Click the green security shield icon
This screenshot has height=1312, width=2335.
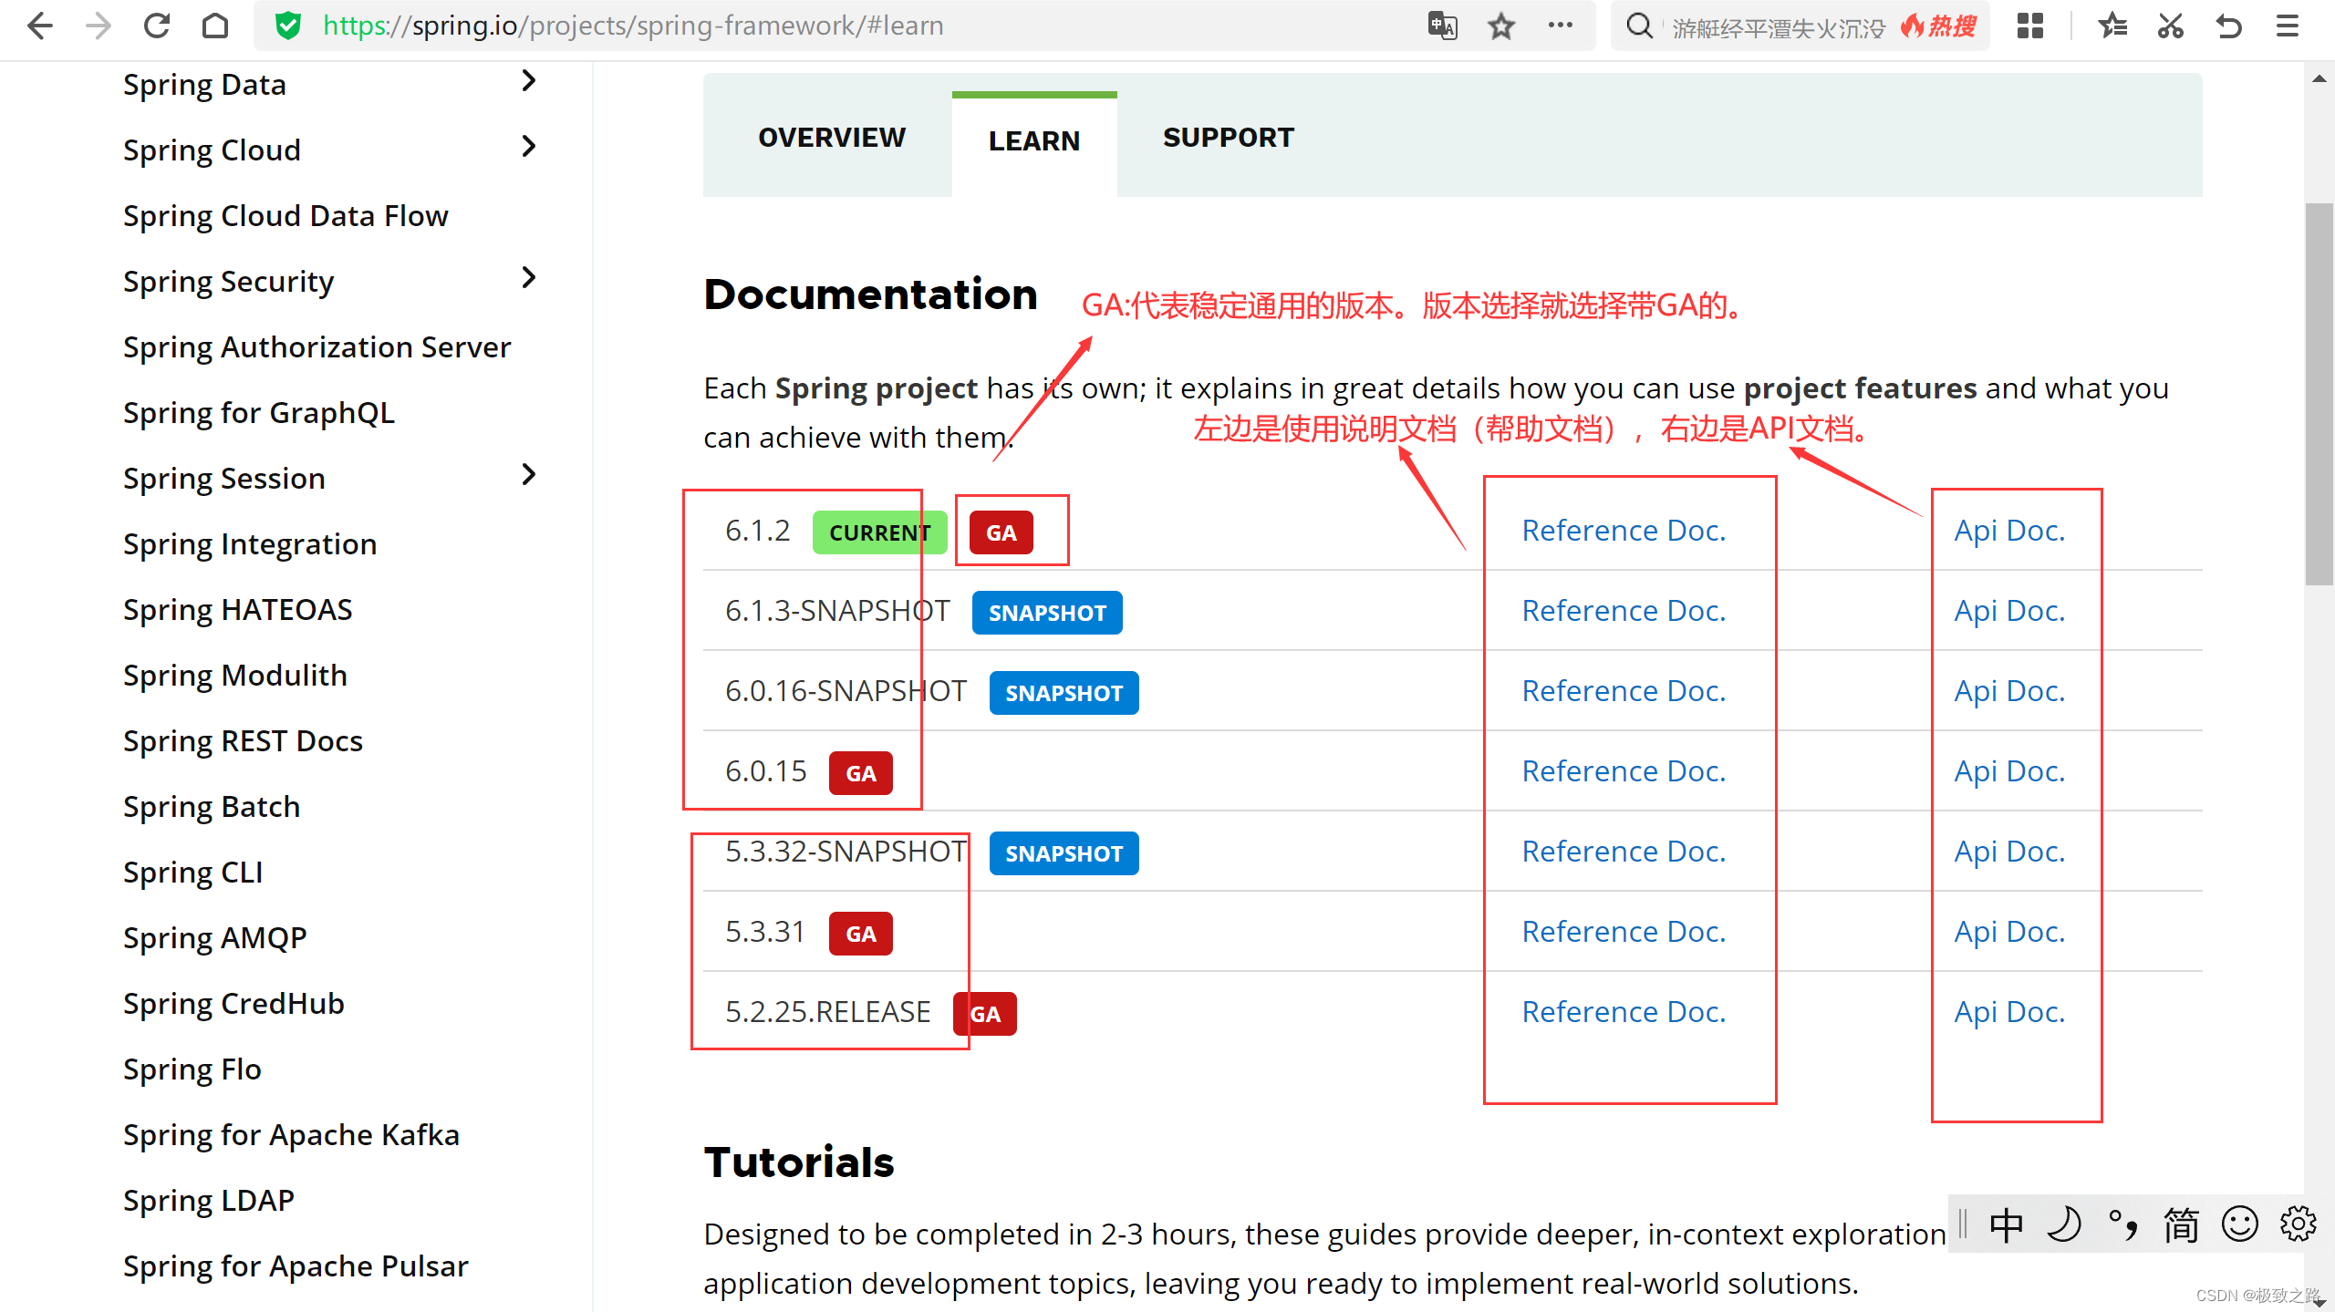[x=288, y=26]
